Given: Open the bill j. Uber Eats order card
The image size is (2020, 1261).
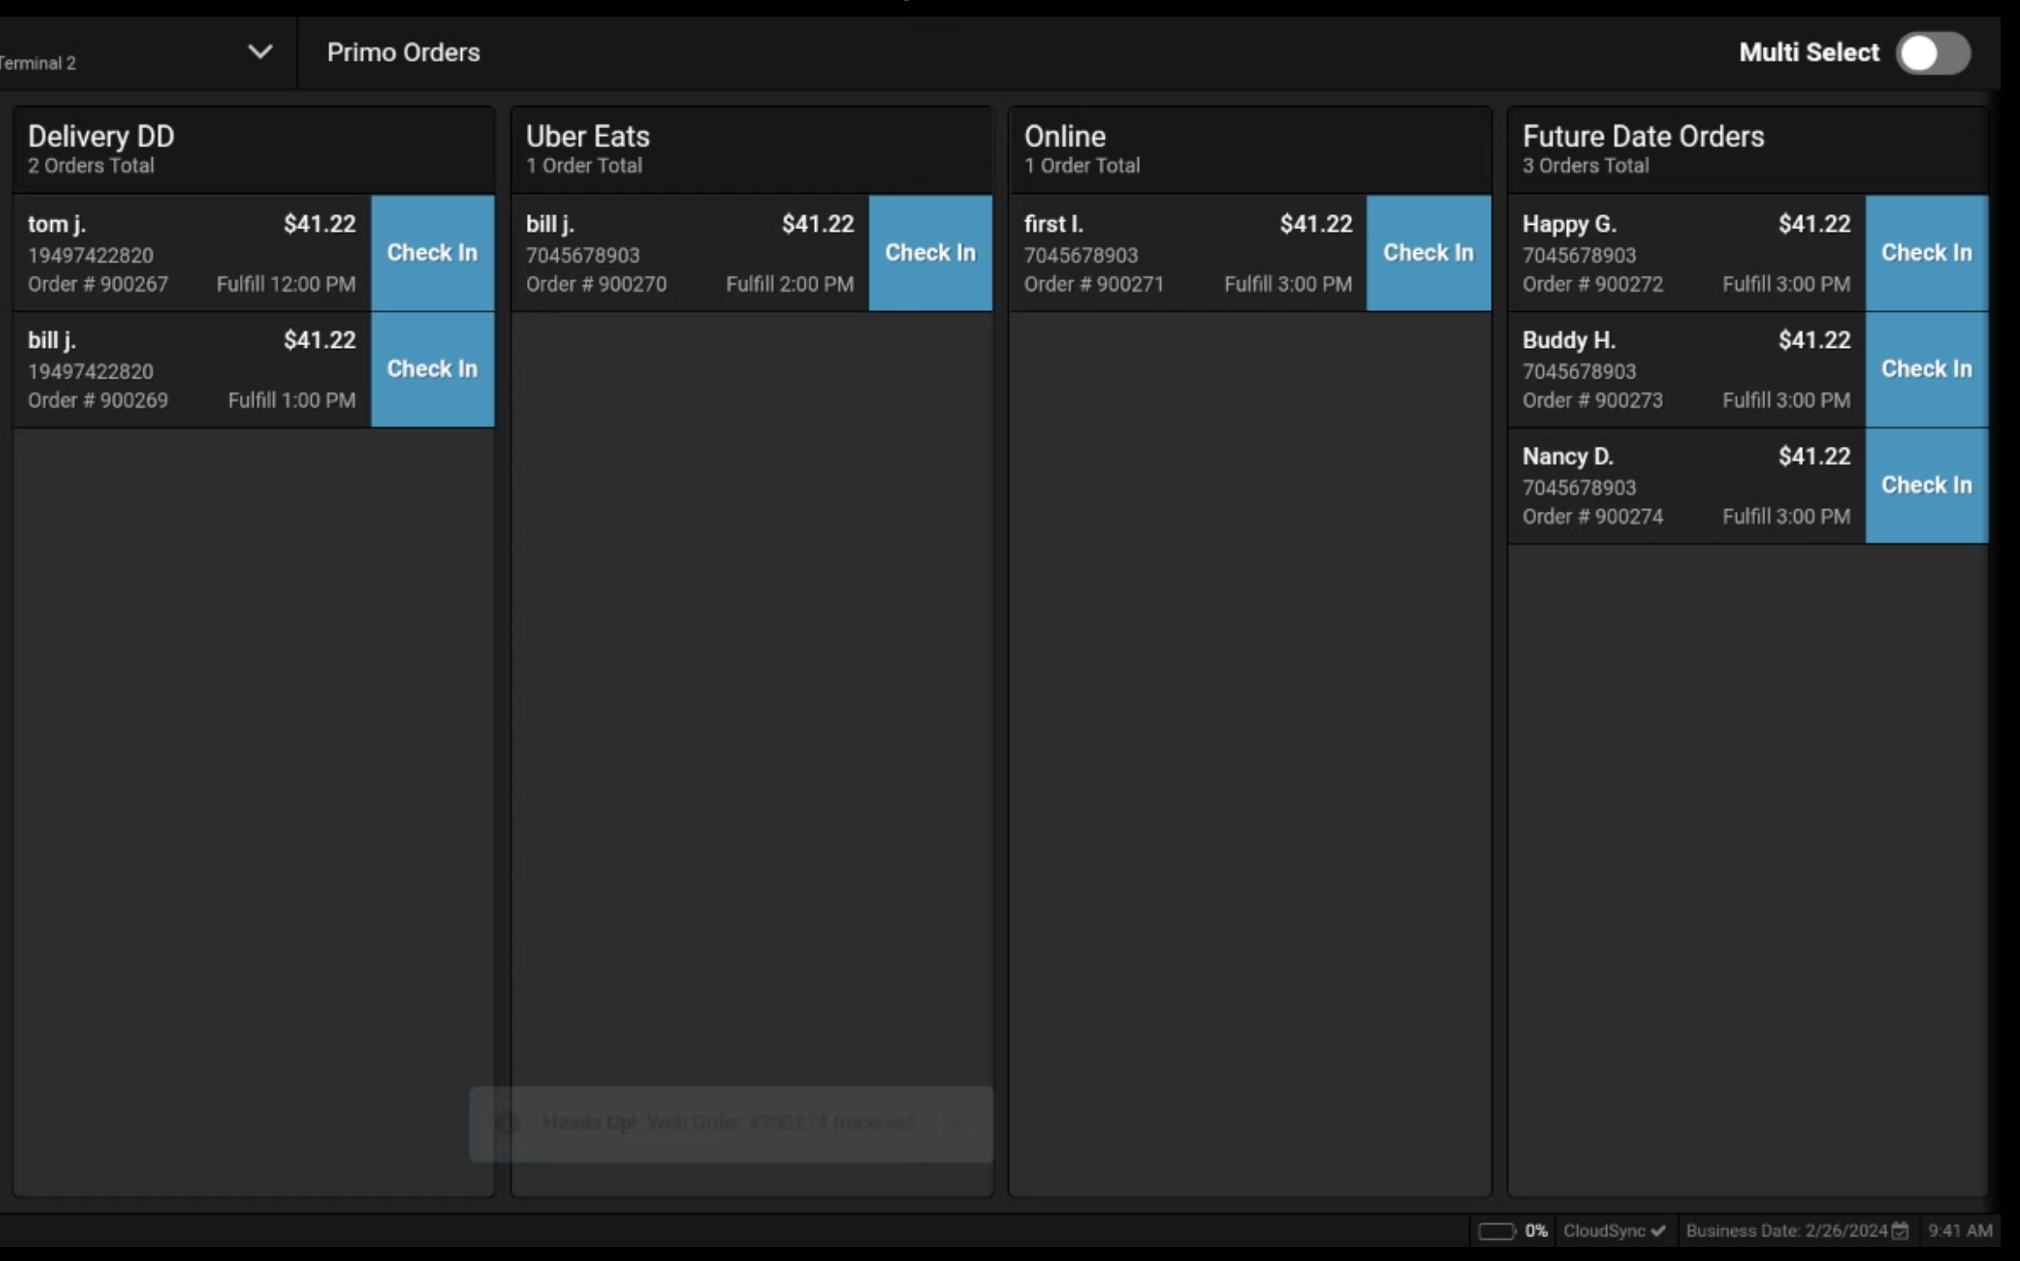Looking at the screenshot, I should point(689,254).
